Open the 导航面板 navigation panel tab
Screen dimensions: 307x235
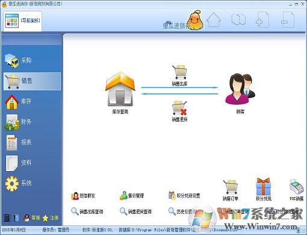(22, 20)
